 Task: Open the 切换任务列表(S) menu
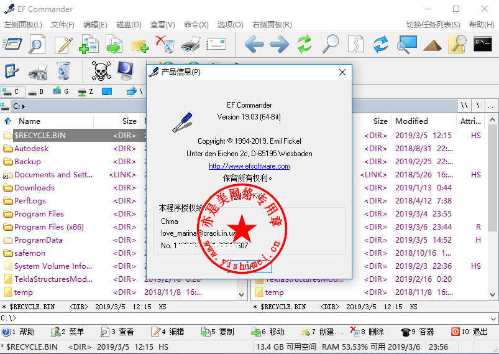point(433,25)
